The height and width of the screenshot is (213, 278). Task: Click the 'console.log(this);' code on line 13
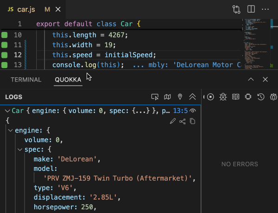click(x=88, y=65)
